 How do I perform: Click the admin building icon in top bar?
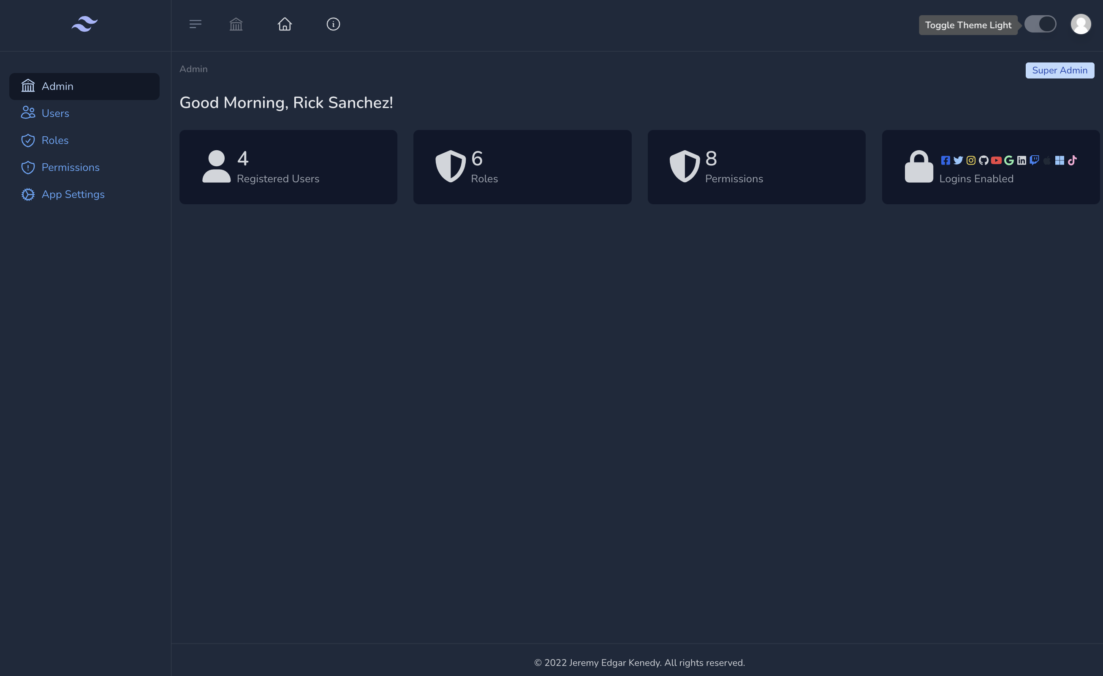[236, 24]
